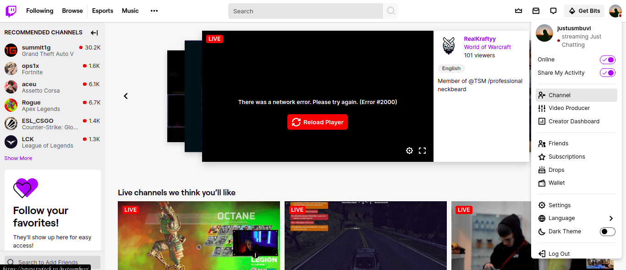Click the Creator Dashboard icon
The height and width of the screenshot is (270, 626).
click(x=542, y=121)
